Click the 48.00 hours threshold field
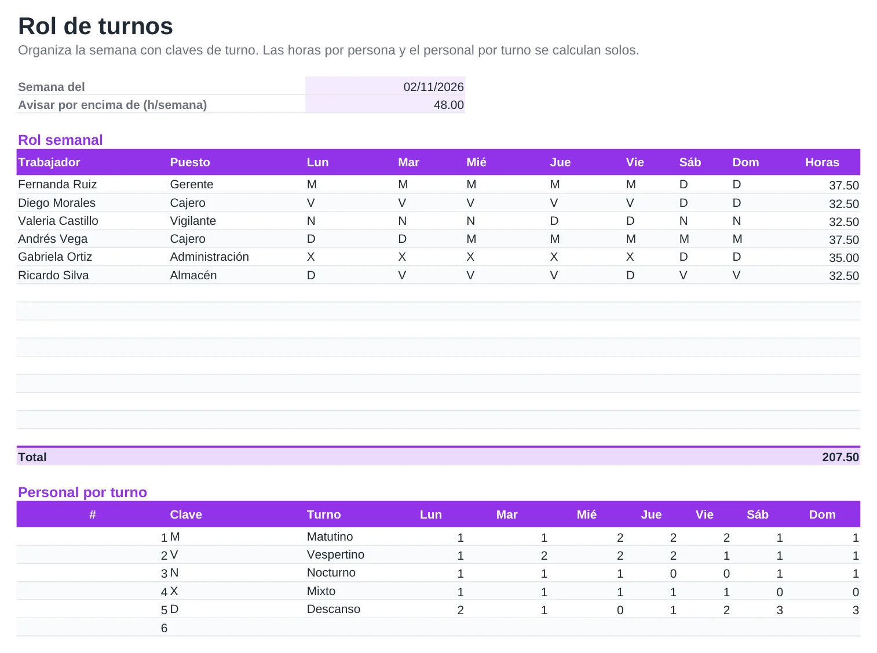 (385, 104)
